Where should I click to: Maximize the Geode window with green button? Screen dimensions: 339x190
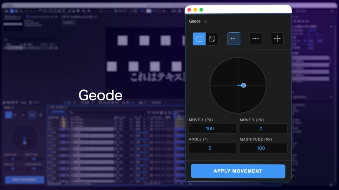coord(201,10)
